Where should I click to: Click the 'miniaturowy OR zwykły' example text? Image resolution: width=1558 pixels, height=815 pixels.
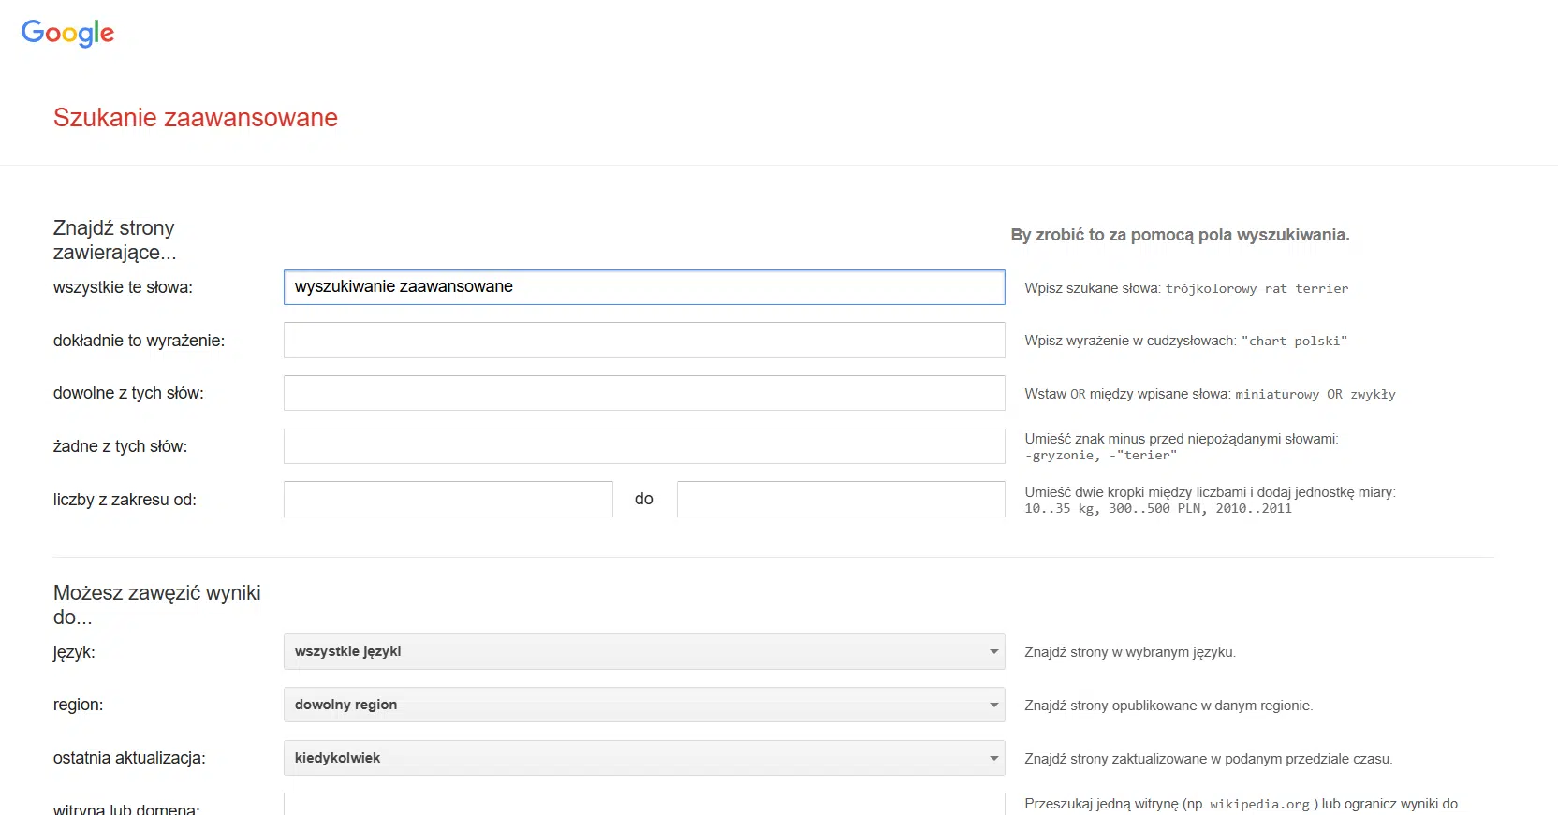click(x=1315, y=395)
